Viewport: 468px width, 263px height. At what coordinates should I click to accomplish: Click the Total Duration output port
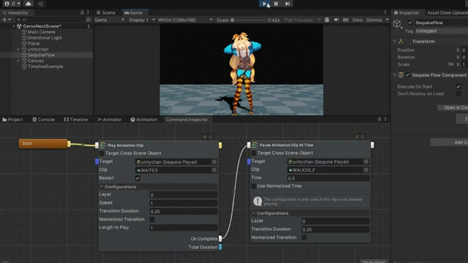tap(220, 247)
